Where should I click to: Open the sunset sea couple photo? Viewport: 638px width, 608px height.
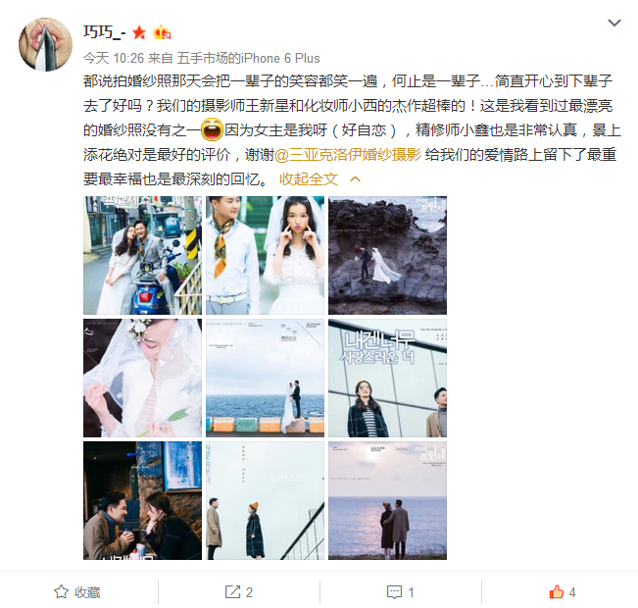pyautogui.click(x=387, y=500)
